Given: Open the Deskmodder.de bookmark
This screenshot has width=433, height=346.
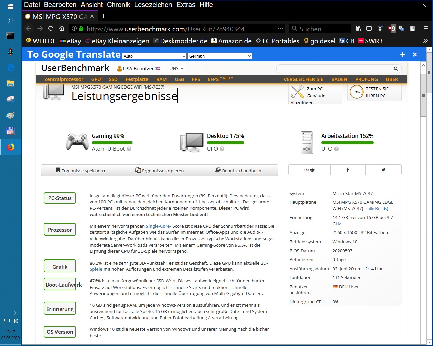Looking at the screenshot, I should 180,41.
